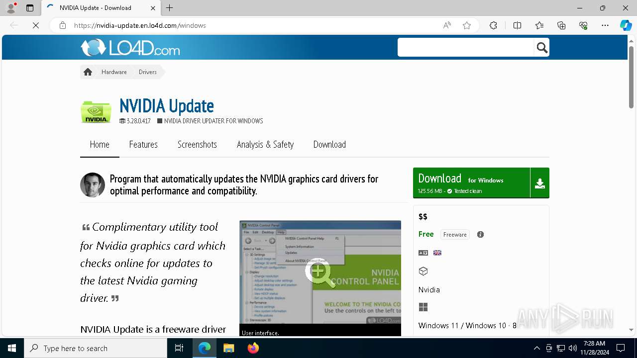Open Browser essentials icon
This screenshot has height=358, width=637.
pos(583,25)
